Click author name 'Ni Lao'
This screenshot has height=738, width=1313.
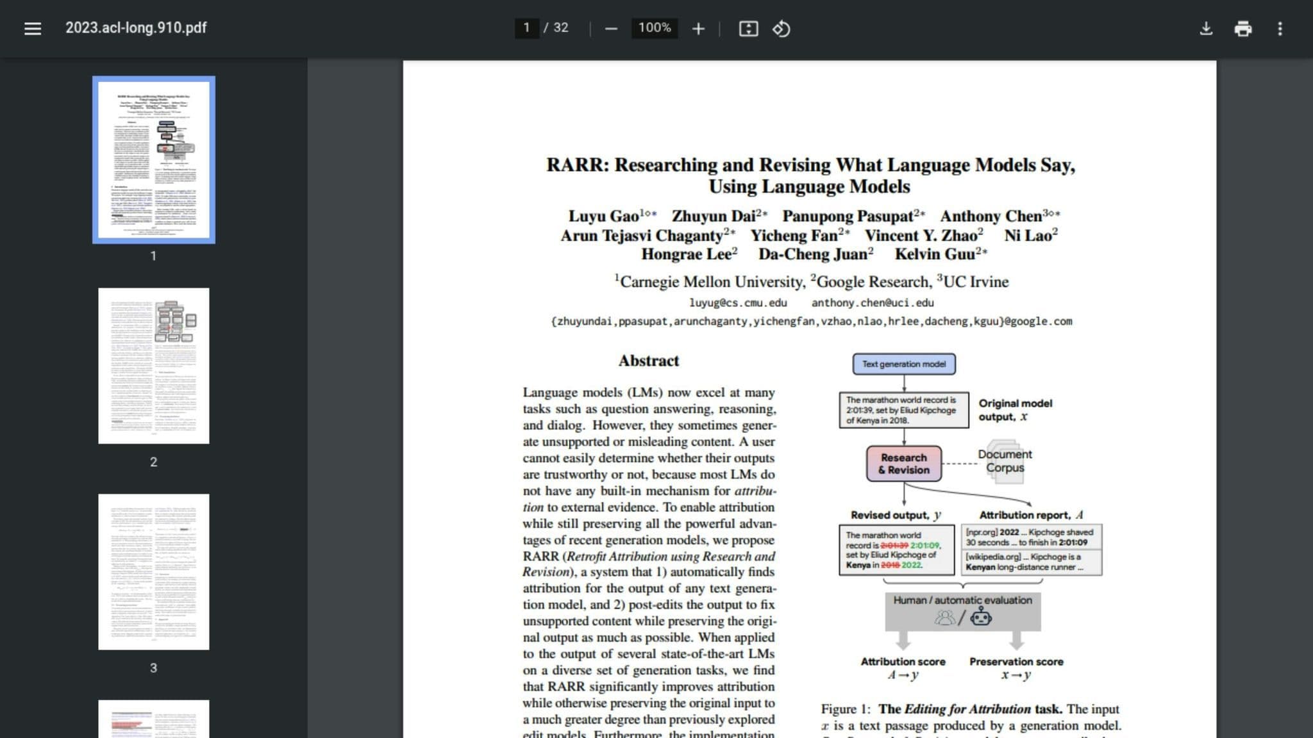coord(1028,235)
